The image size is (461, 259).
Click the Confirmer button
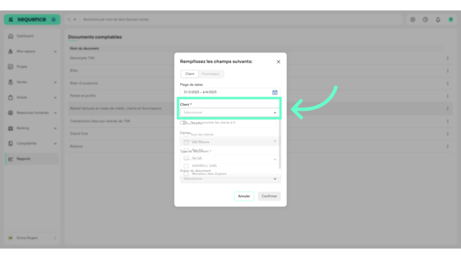coord(269,196)
